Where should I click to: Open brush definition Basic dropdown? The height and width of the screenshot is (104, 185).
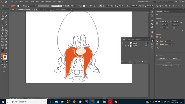63,6
